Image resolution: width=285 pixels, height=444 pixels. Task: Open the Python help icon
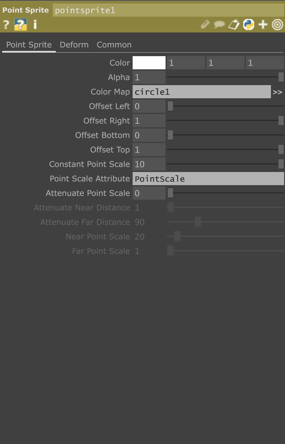[20, 25]
